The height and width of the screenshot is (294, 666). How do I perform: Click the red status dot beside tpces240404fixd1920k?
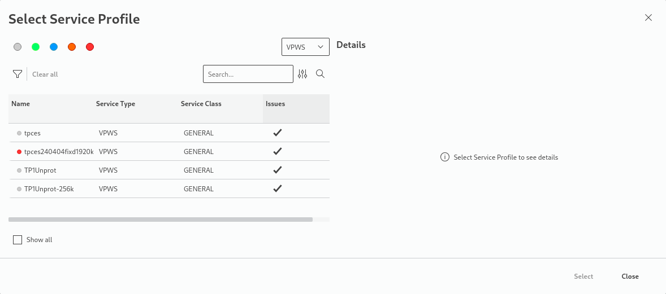19,152
